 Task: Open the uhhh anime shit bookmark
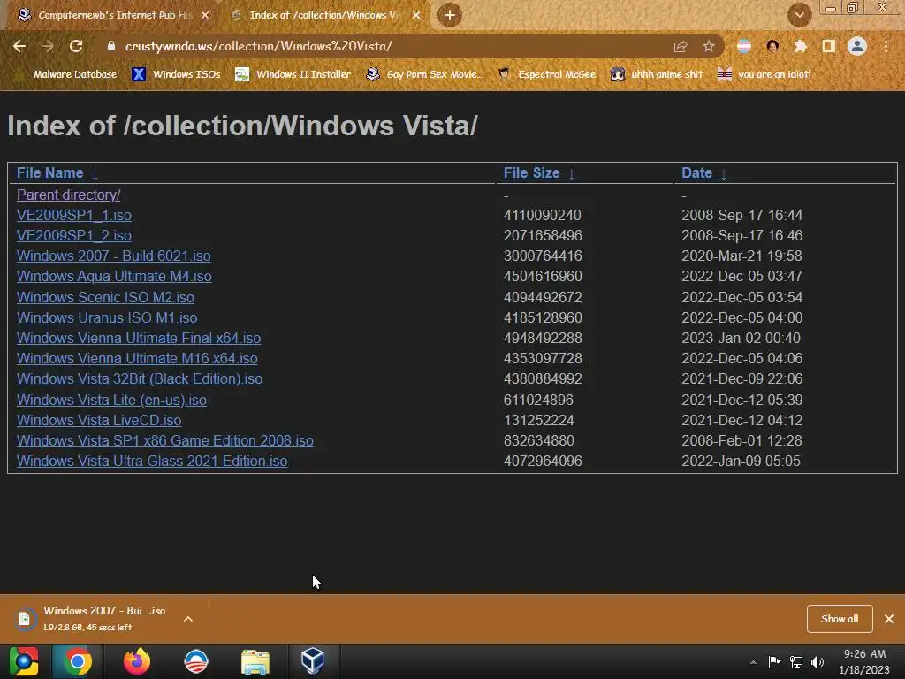pos(657,74)
